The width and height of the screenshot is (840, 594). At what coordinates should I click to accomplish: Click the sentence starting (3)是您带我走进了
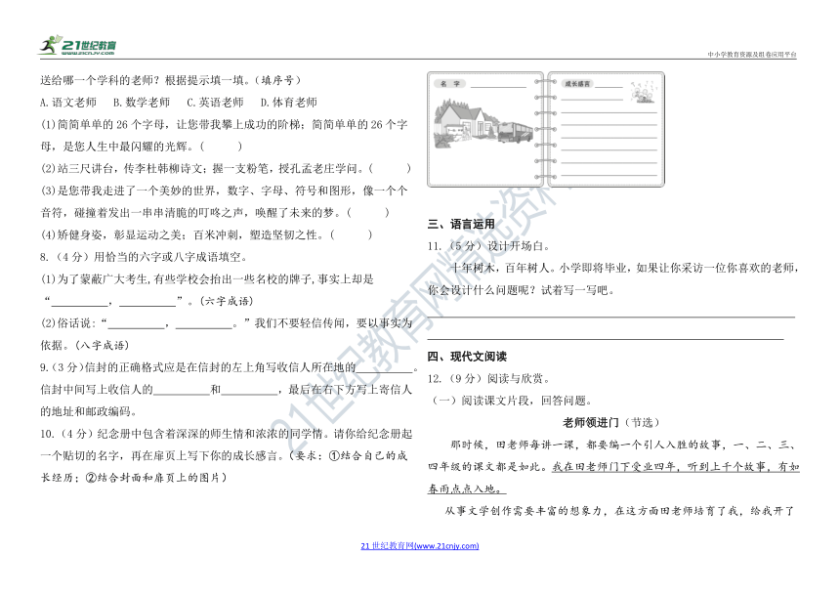[224, 201]
